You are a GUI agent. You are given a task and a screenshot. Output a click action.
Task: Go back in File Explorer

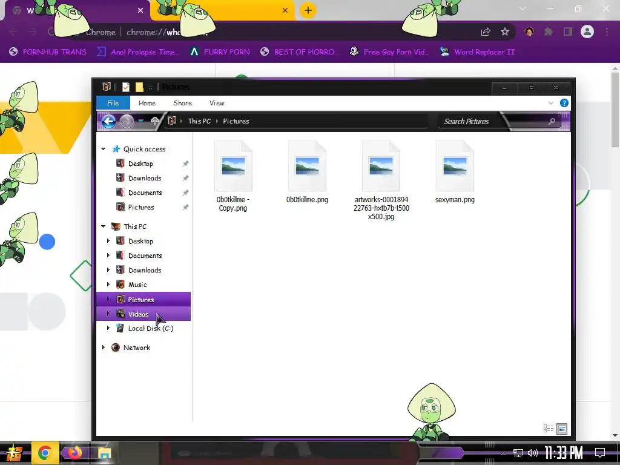click(x=109, y=121)
